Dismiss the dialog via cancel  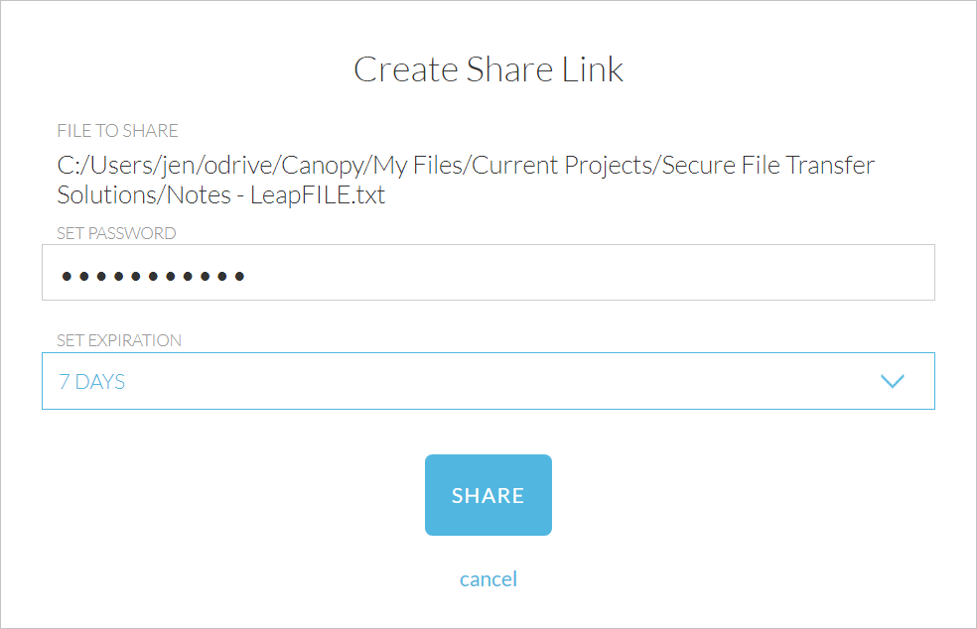click(x=488, y=578)
